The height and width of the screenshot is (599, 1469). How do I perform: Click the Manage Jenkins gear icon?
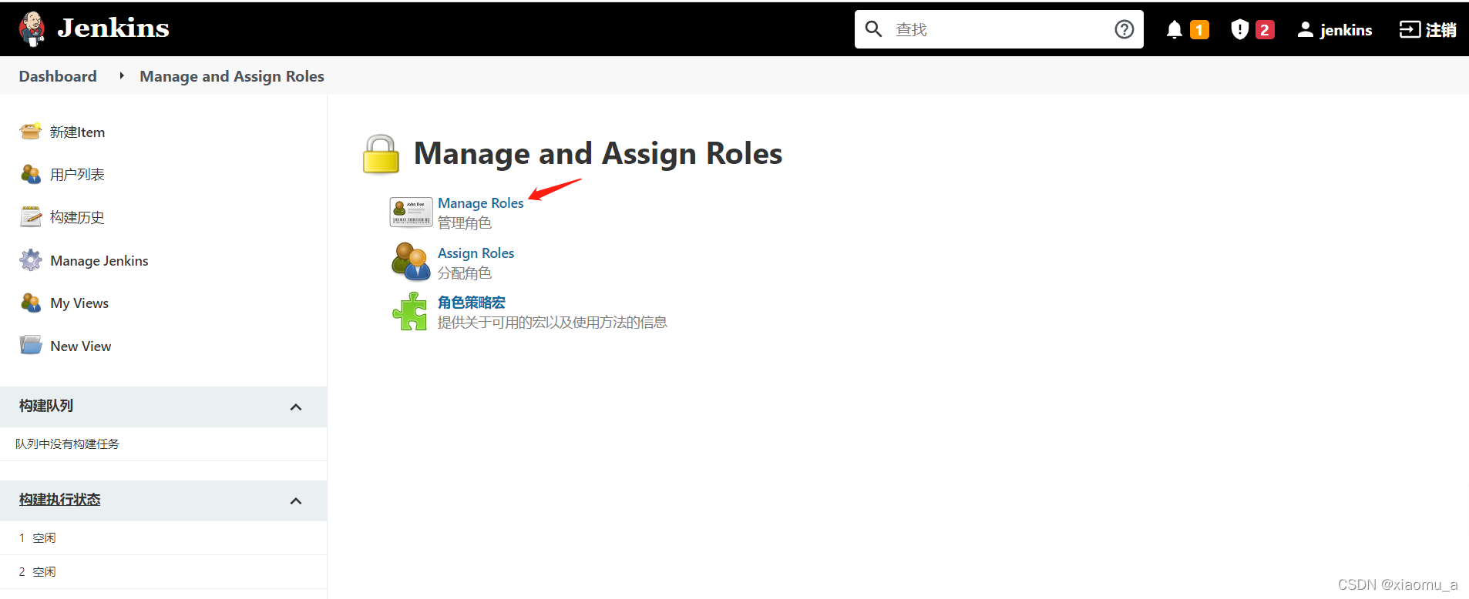click(31, 260)
